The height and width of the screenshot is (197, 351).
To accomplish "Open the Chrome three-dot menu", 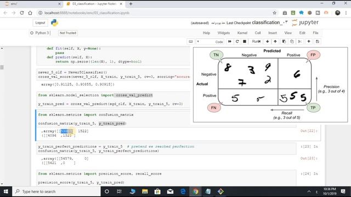I will [347, 13].
